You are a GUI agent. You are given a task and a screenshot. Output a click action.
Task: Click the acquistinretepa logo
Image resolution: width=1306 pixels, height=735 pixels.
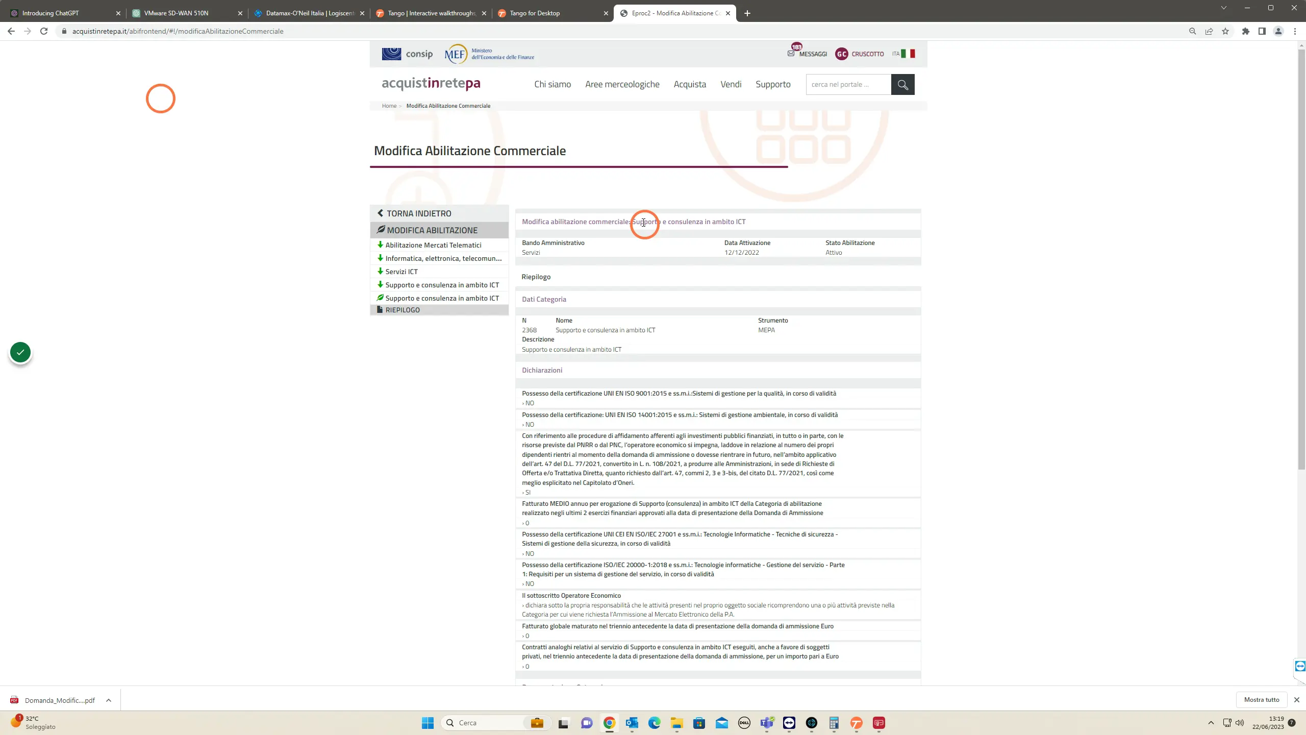431,83
